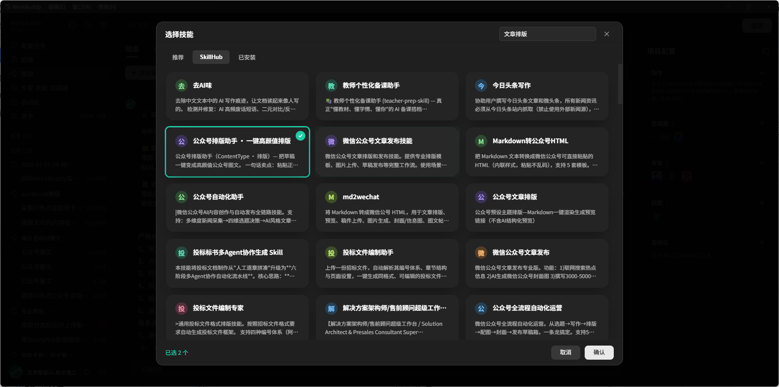
Task: Select 投标标书多Agent协作生成 Skill title
Action: (238, 253)
